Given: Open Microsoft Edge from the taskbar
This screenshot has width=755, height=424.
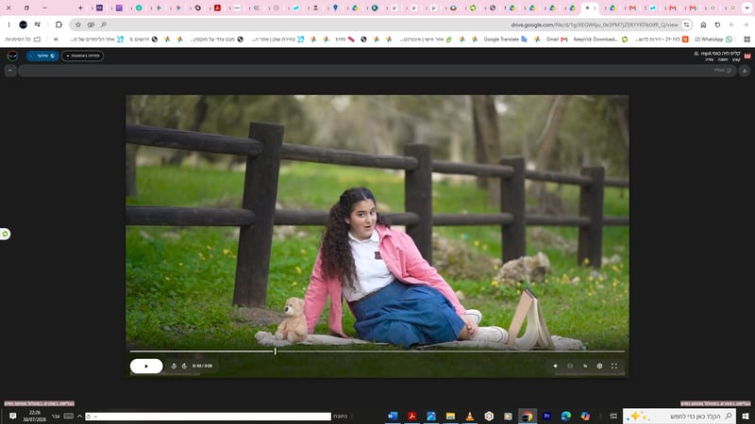Looking at the screenshot, I should pos(565,416).
